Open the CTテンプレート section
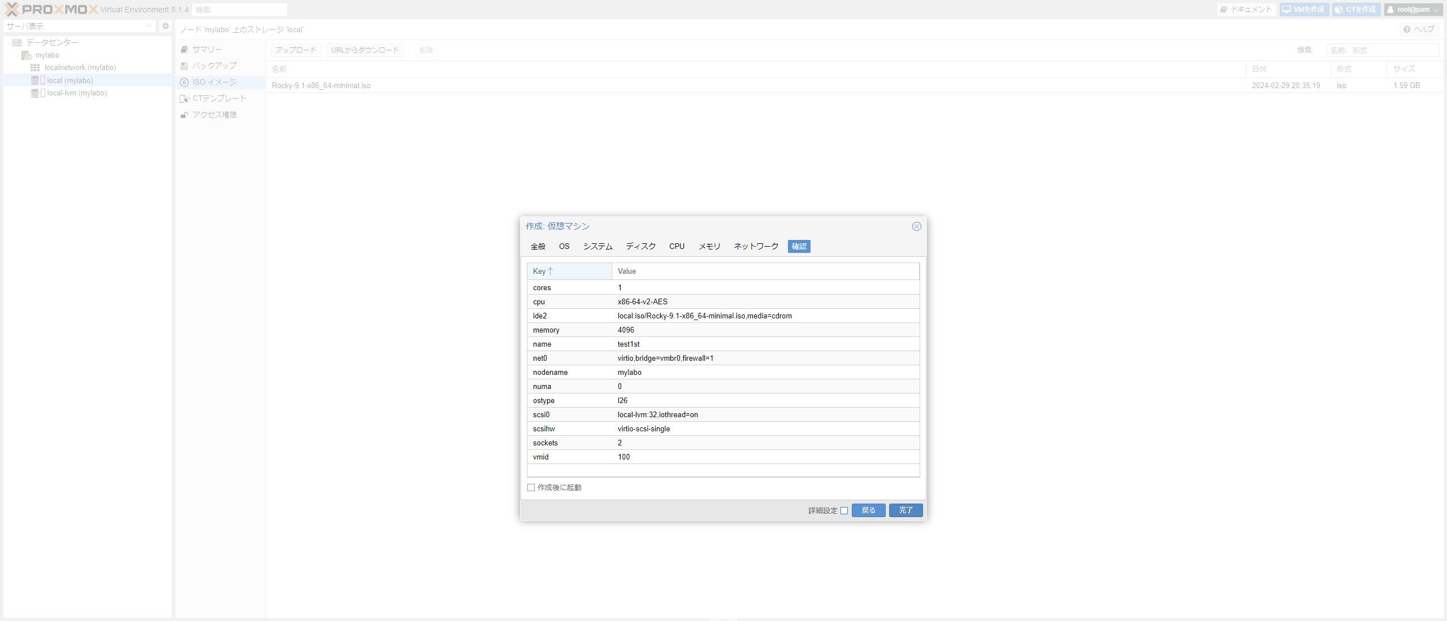This screenshot has width=1447, height=621. (219, 98)
